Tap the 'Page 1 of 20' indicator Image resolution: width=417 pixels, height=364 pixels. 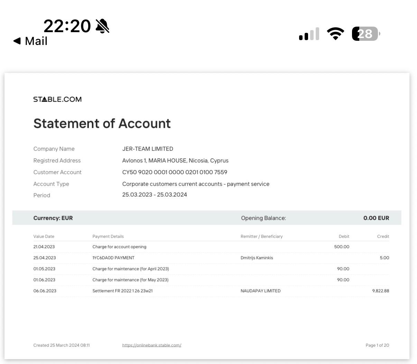pos(377,345)
